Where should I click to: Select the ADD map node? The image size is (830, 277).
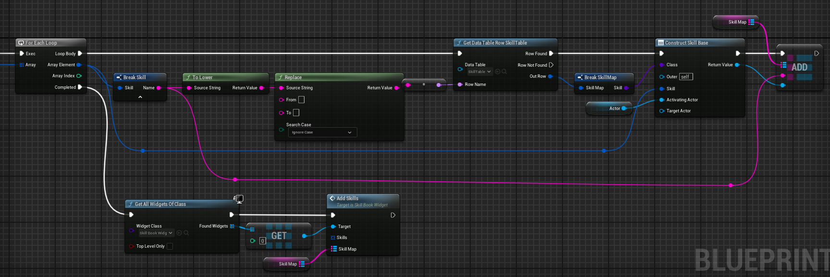tap(799, 67)
